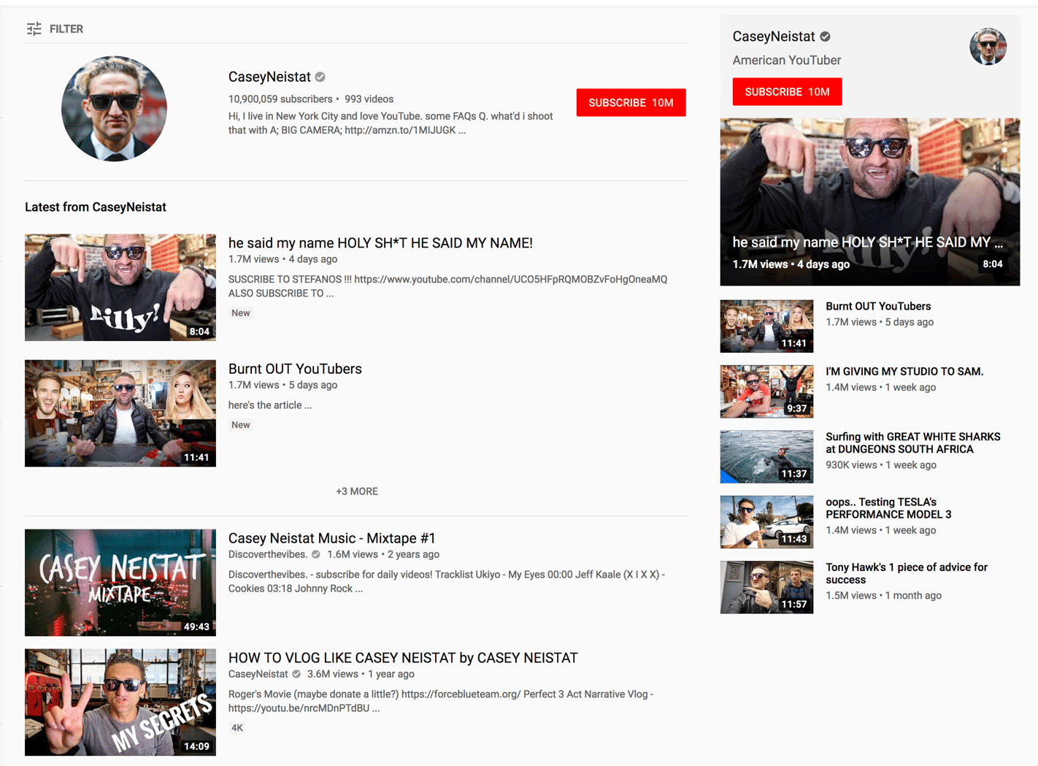The image size is (1038, 766).
Task: Click CaseyNeistat's verified badge checkmark
Action: pos(320,76)
